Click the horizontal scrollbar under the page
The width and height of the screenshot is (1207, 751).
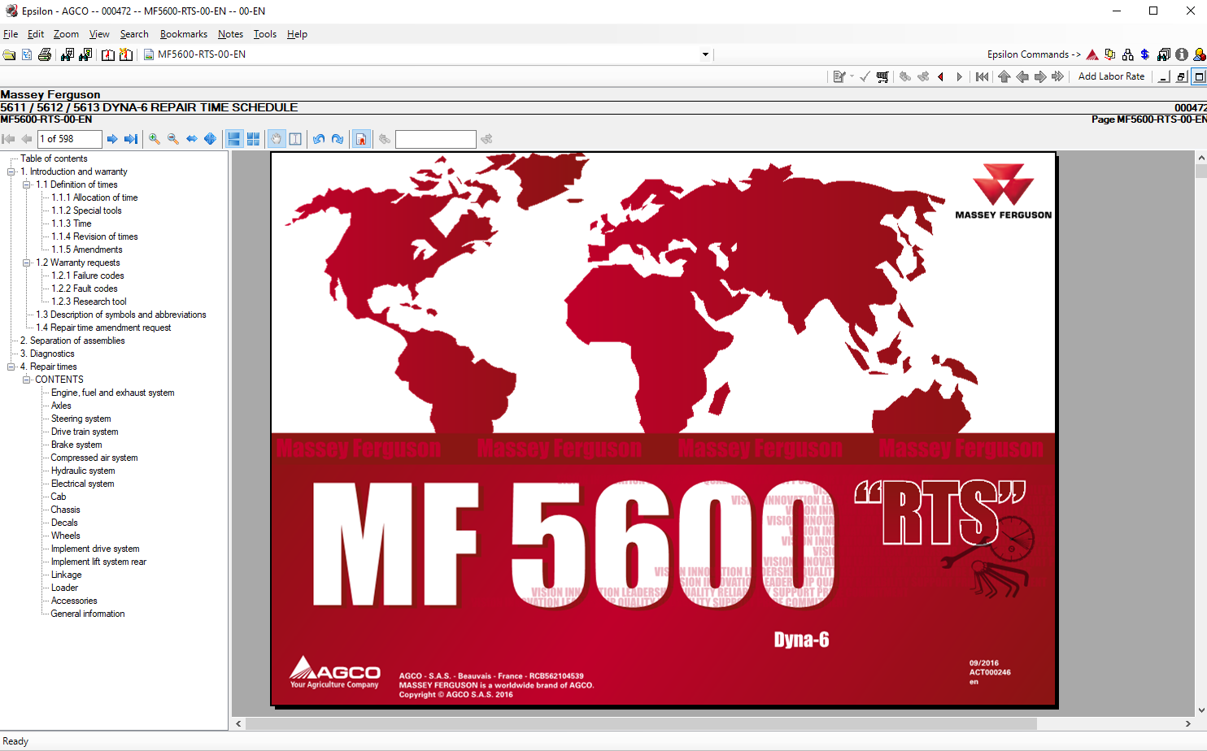tap(641, 723)
